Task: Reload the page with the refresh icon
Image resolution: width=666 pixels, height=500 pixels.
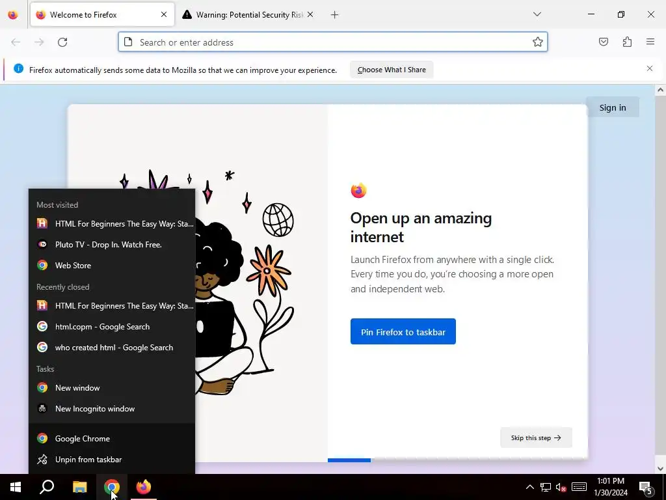Action: click(62, 42)
